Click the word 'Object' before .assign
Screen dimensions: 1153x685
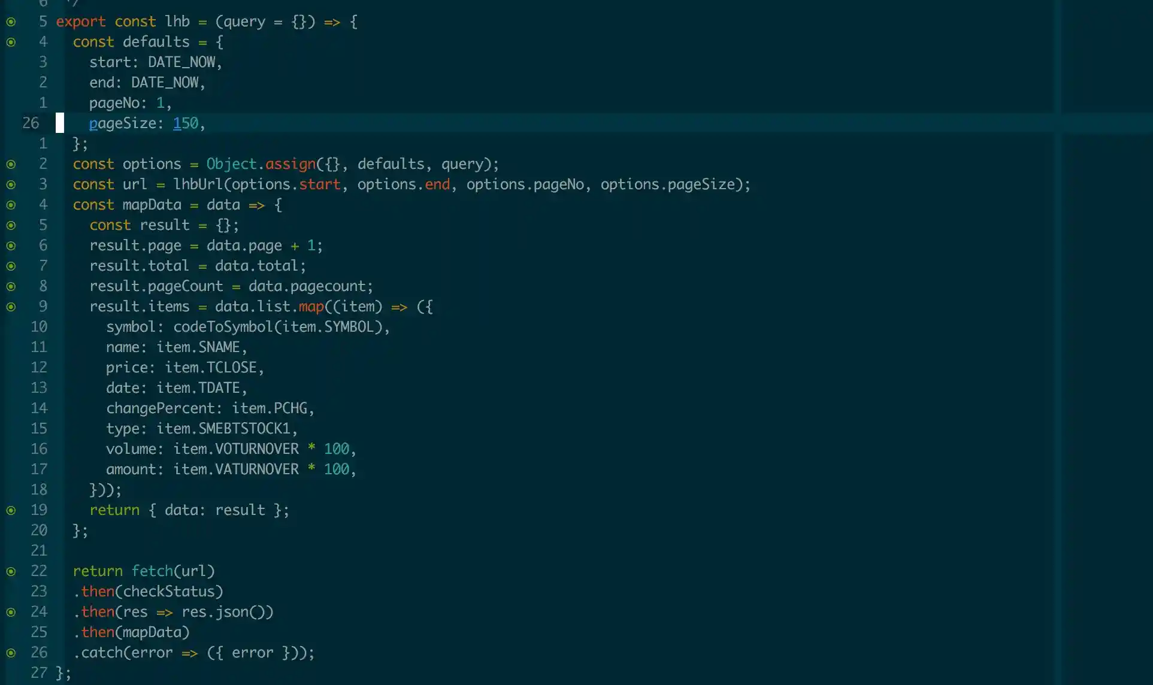[231, 164]
